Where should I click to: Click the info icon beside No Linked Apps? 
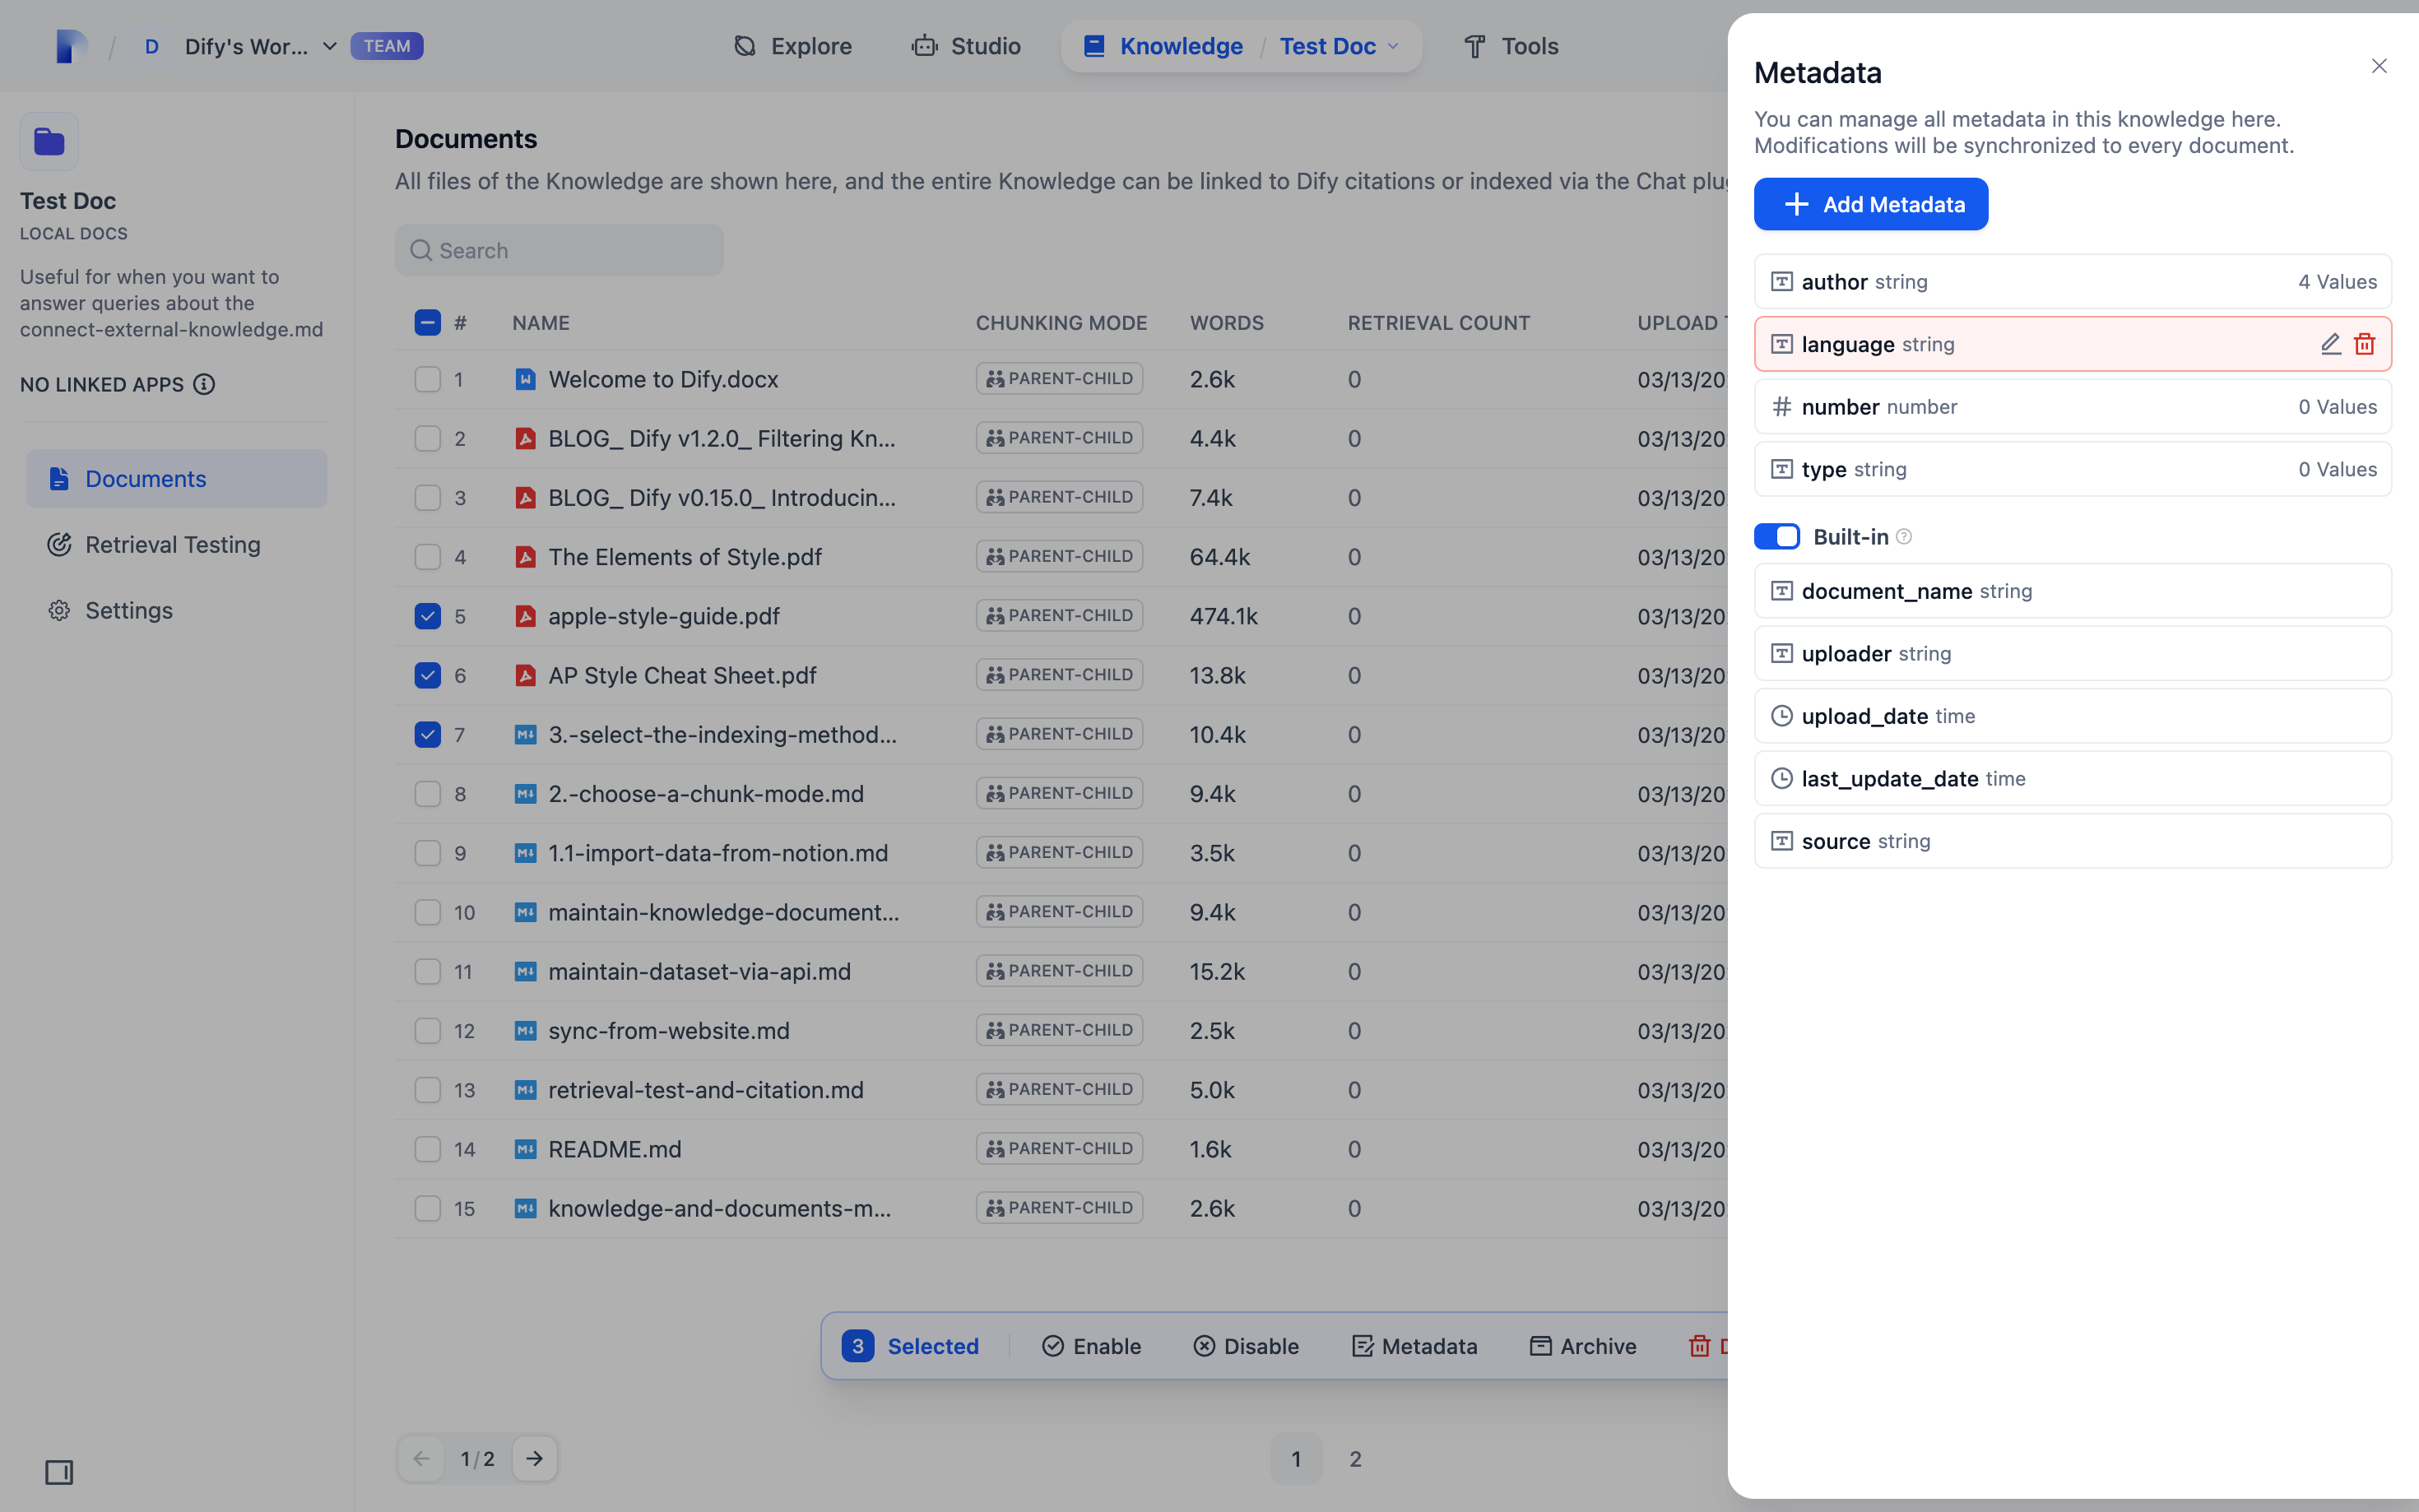[204, 384]
